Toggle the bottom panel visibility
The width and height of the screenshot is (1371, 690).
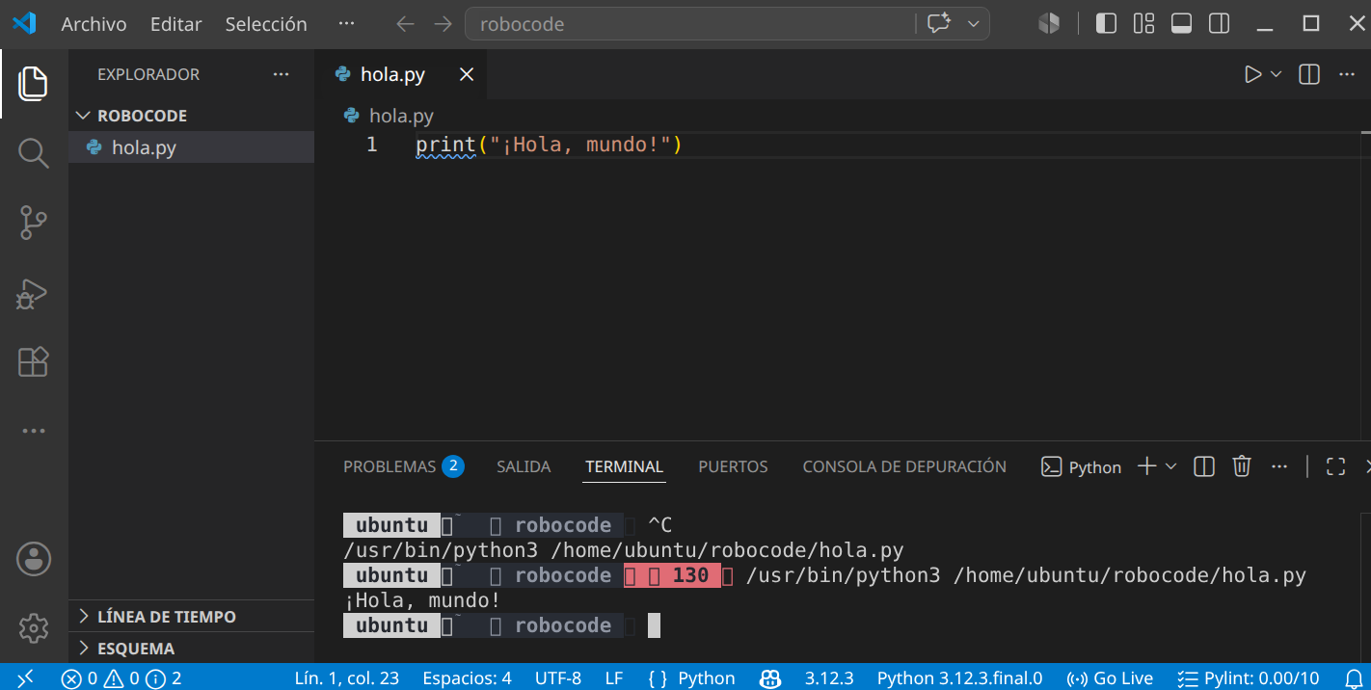coord(1181,23)
